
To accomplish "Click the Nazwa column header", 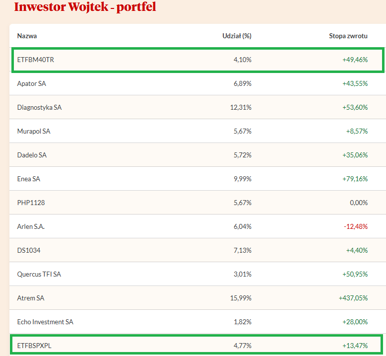I will coord(27,36).
